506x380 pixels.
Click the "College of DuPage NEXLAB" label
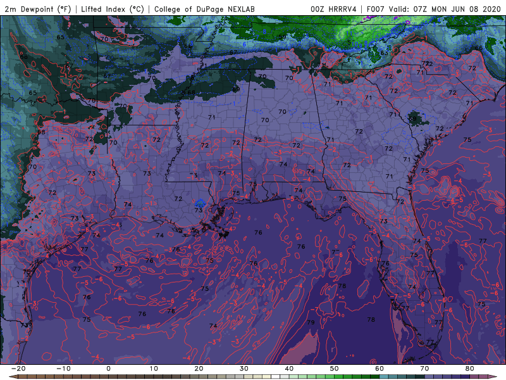pyautogui.click(x=204, y=9)
